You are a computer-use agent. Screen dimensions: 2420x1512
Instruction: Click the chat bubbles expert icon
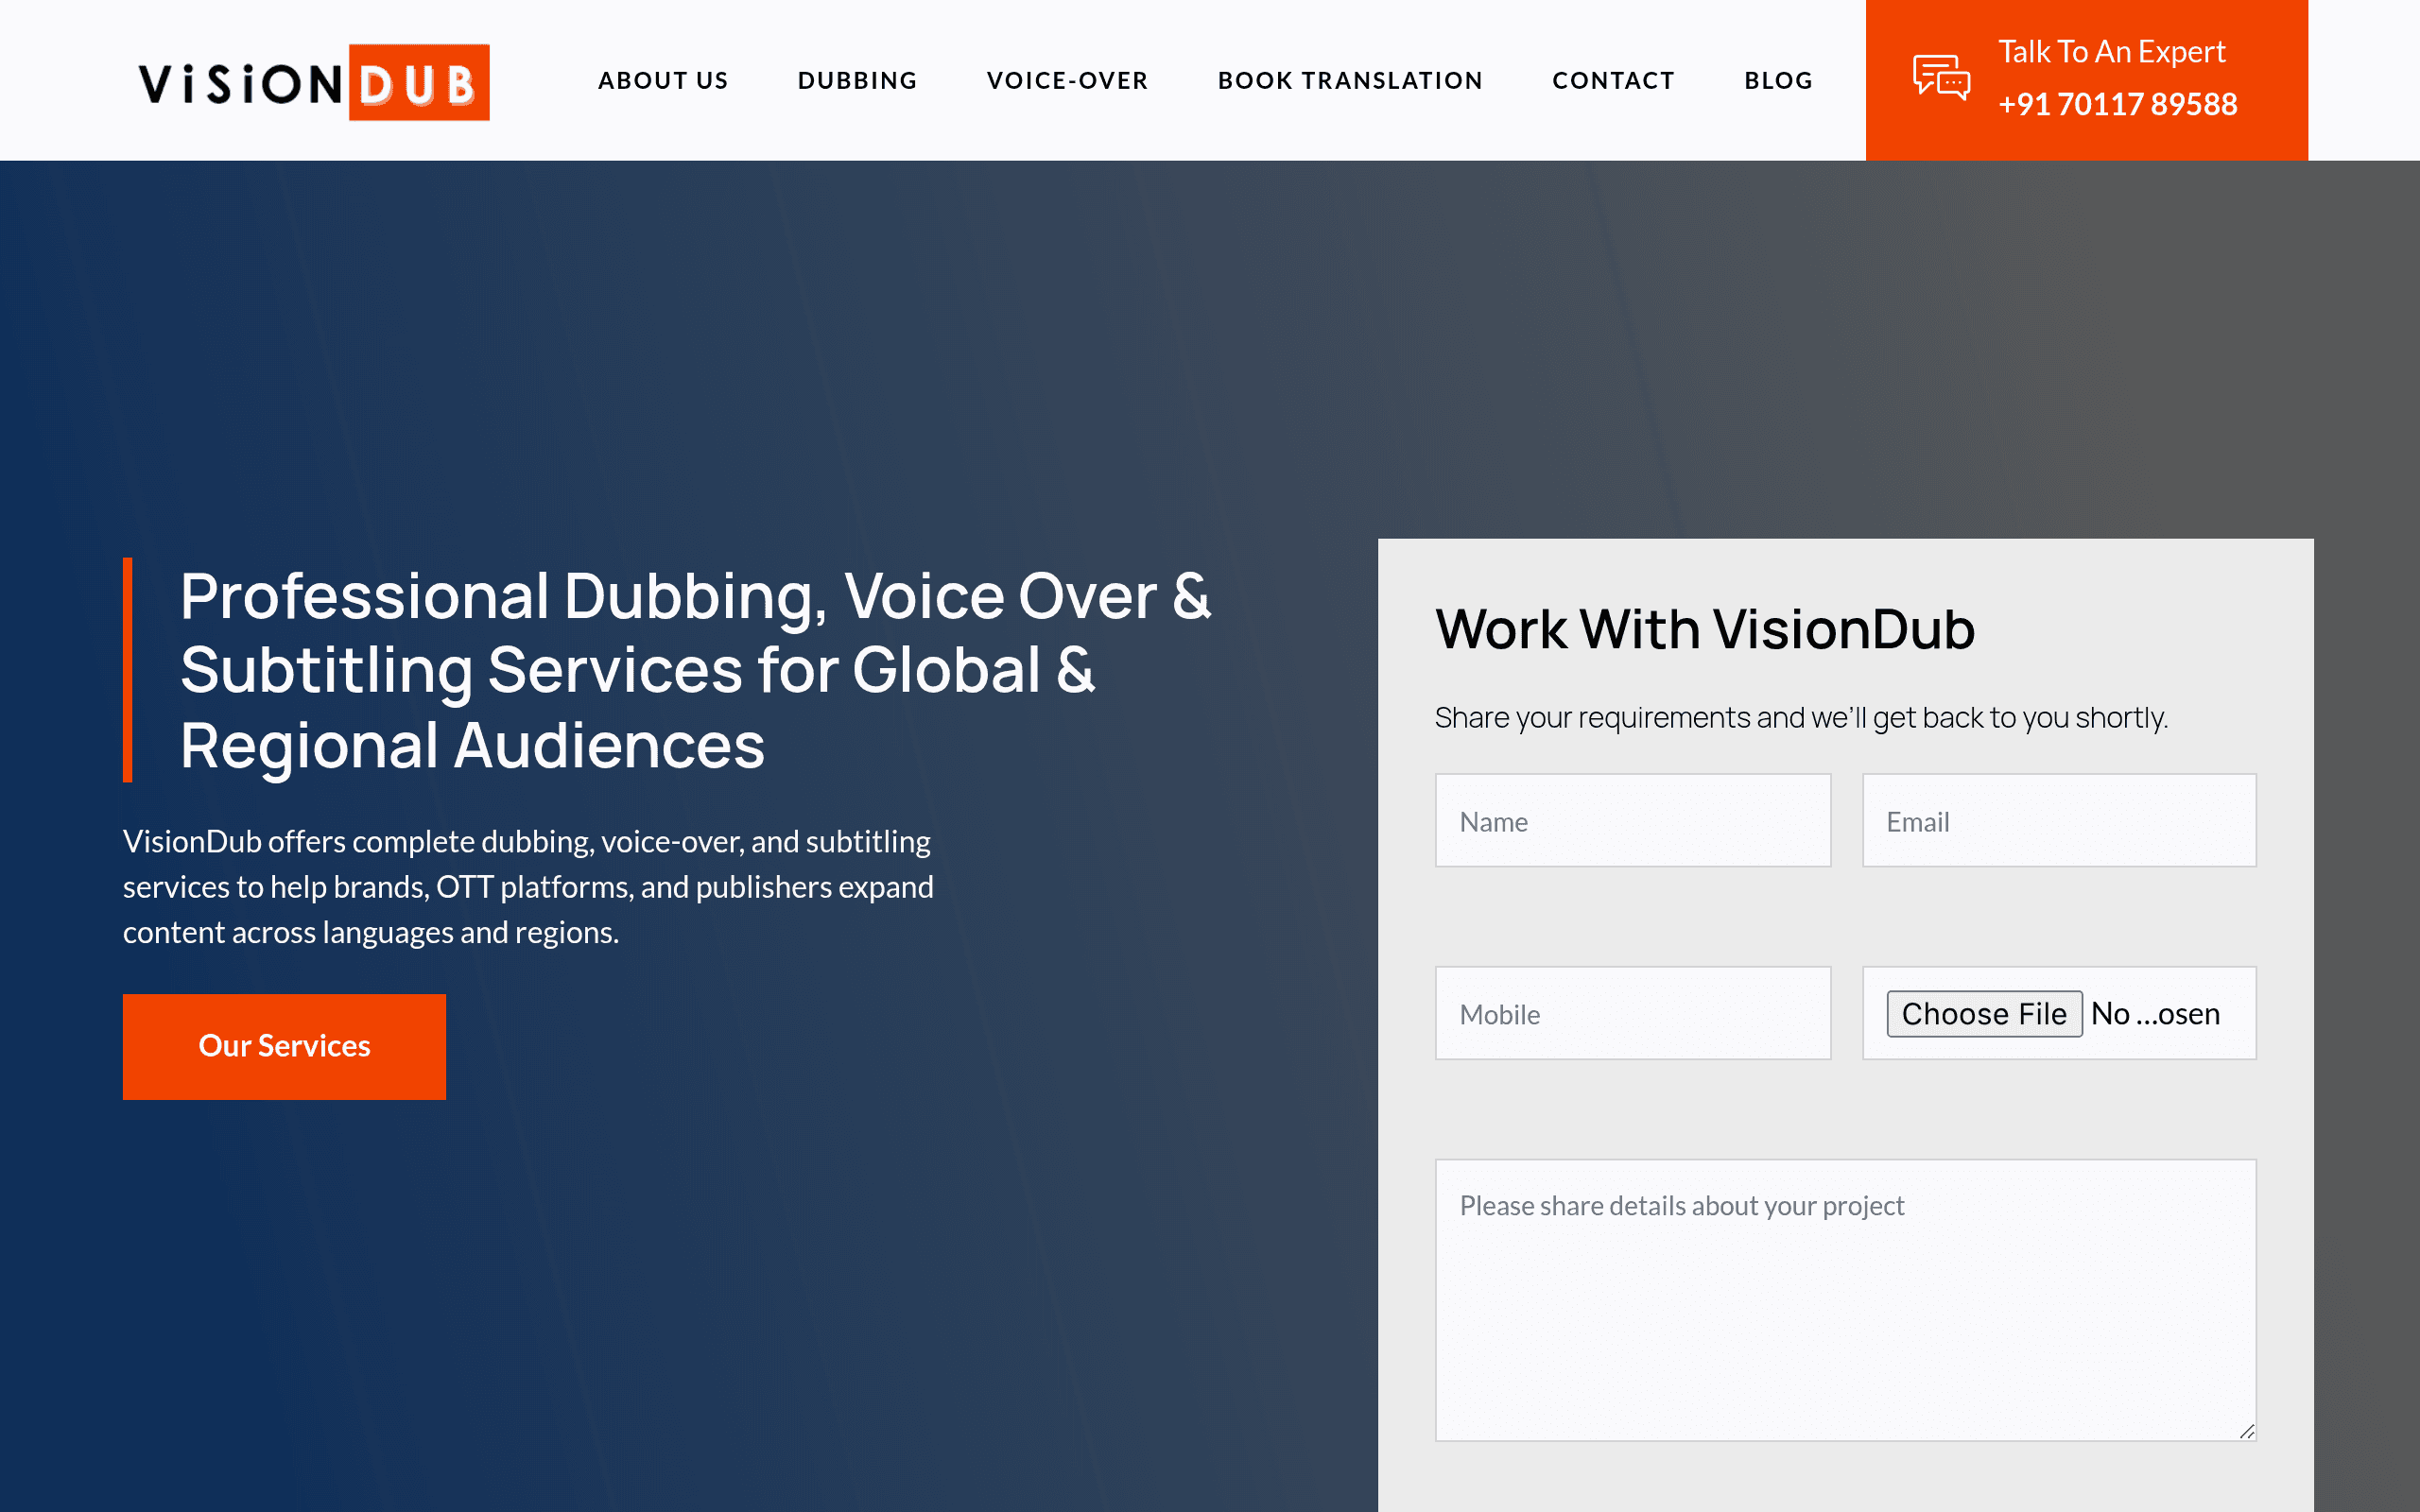1941,78
